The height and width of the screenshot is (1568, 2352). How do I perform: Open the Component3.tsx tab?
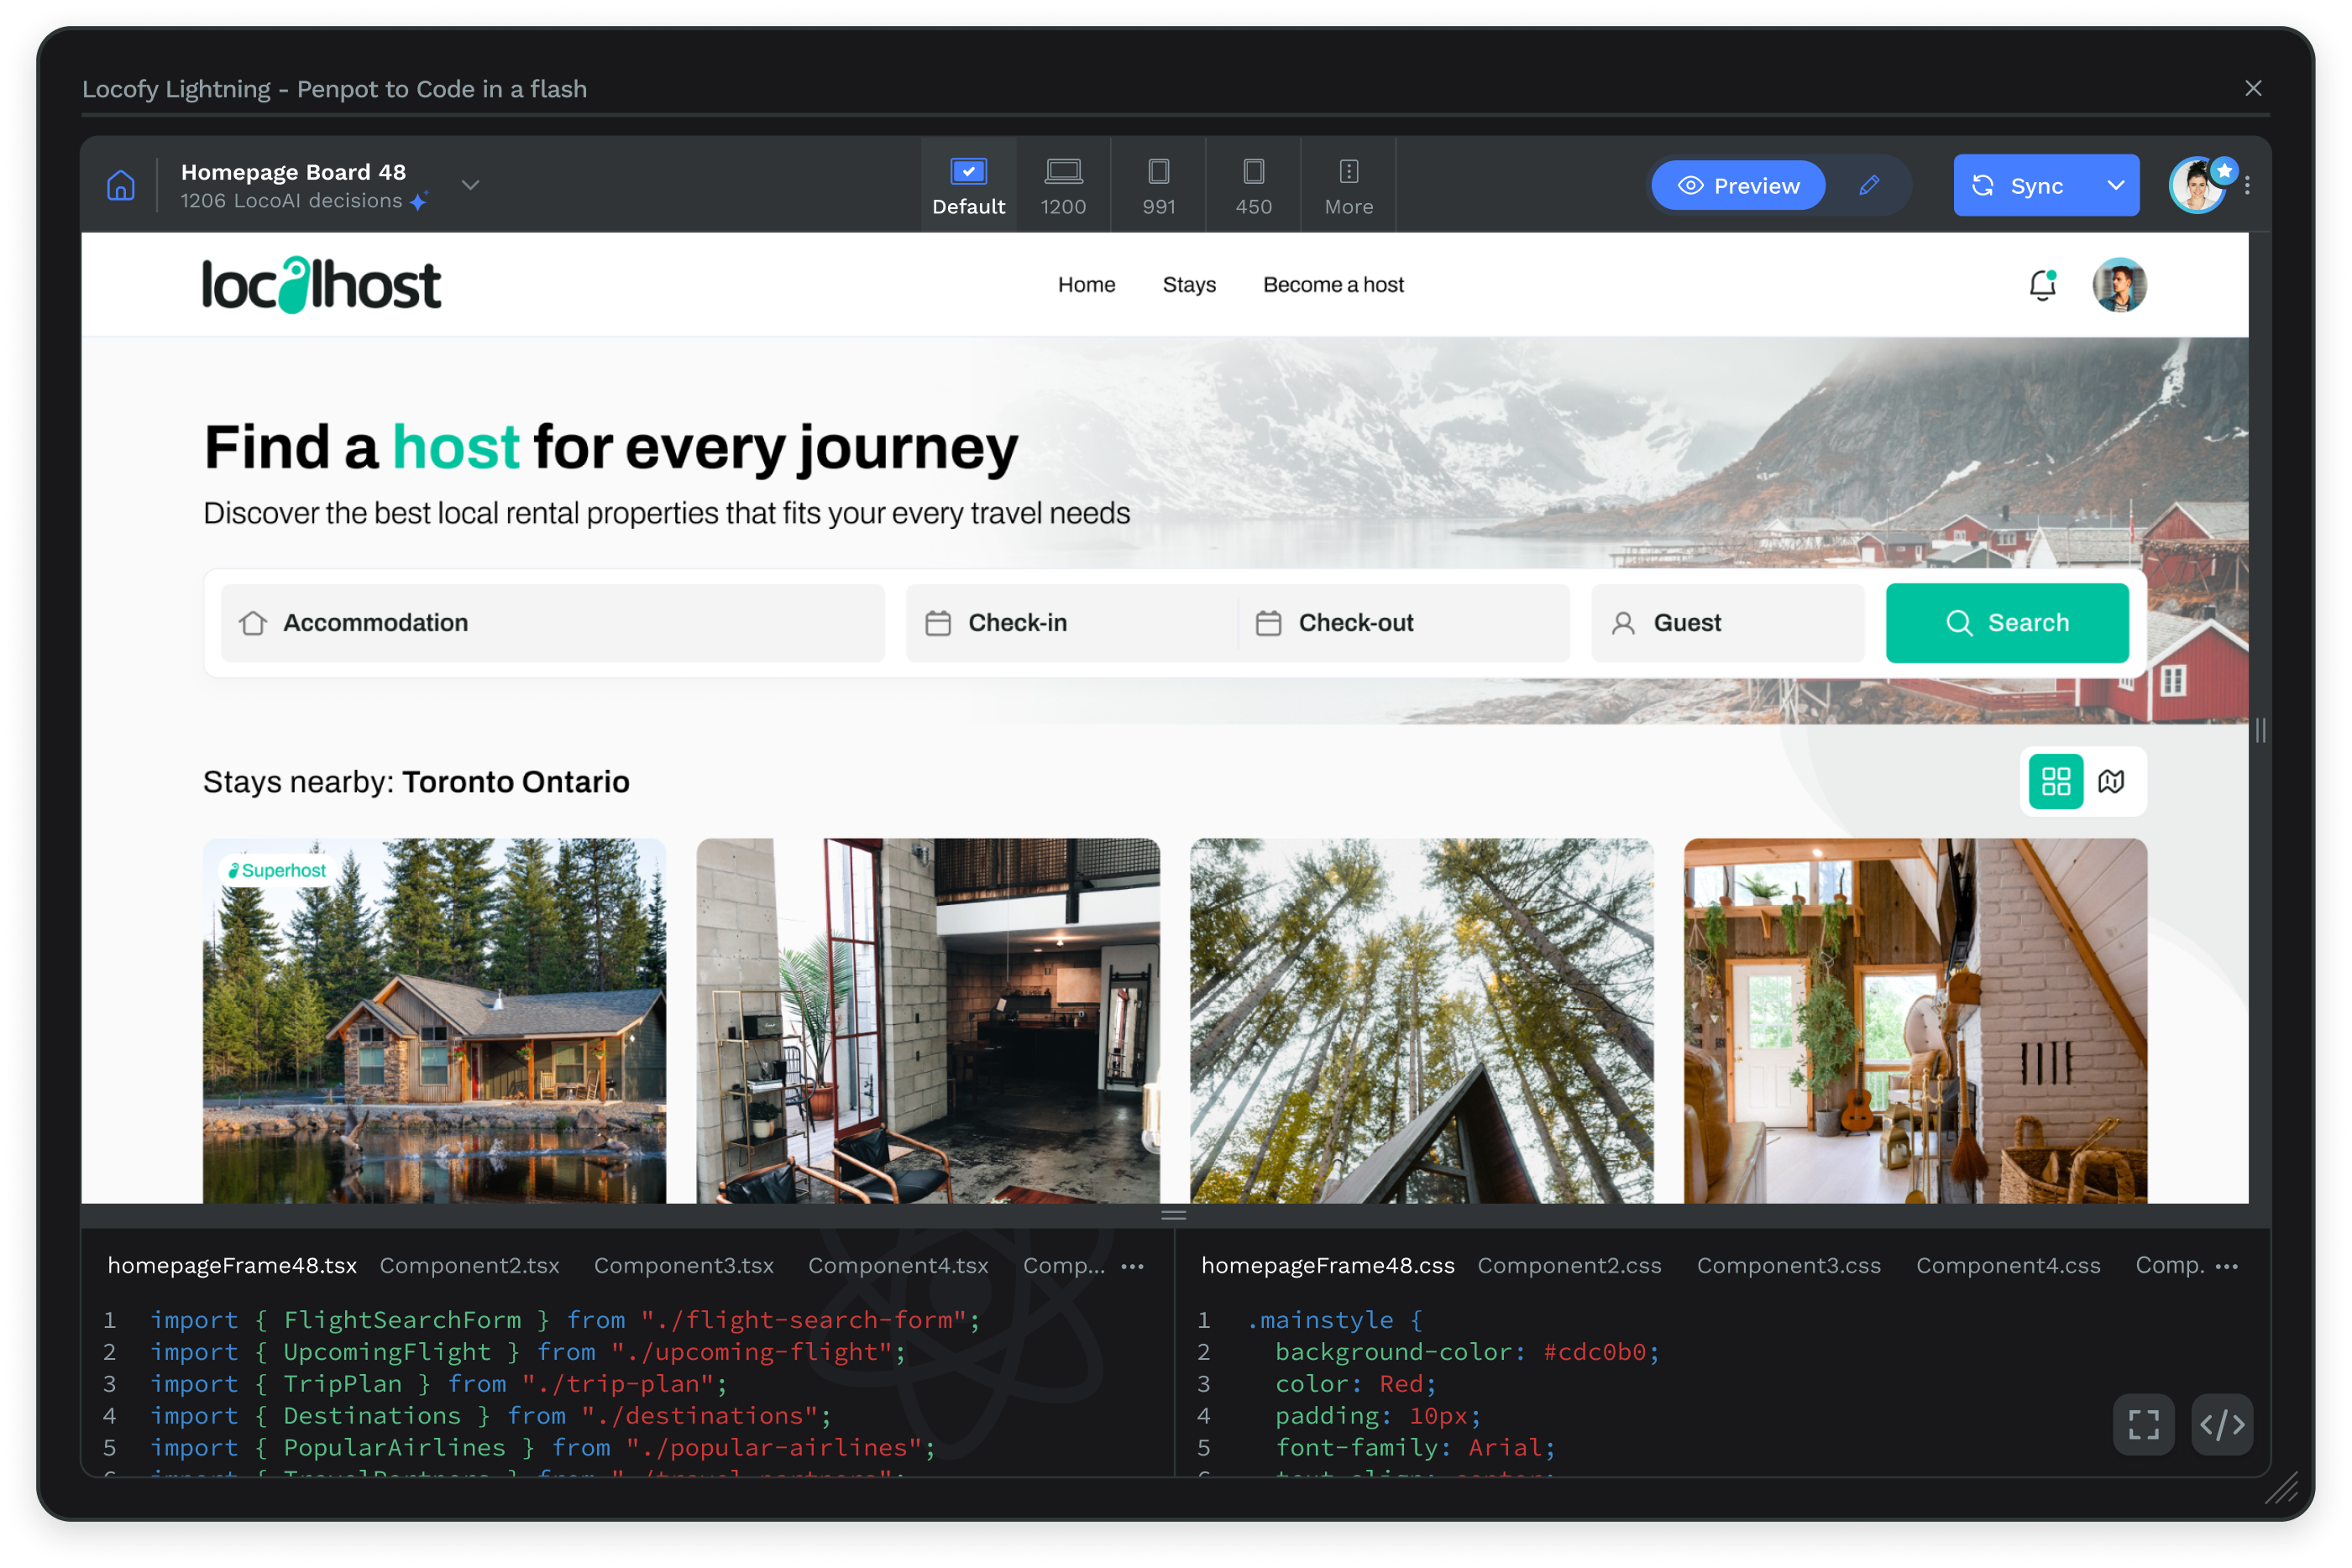684,1266
